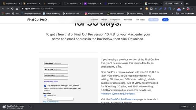Image resolution: width=196 pixels, height=110 pixels.
Task: Open Hugo's Way Forex bookmark
Action: [159, 13]
